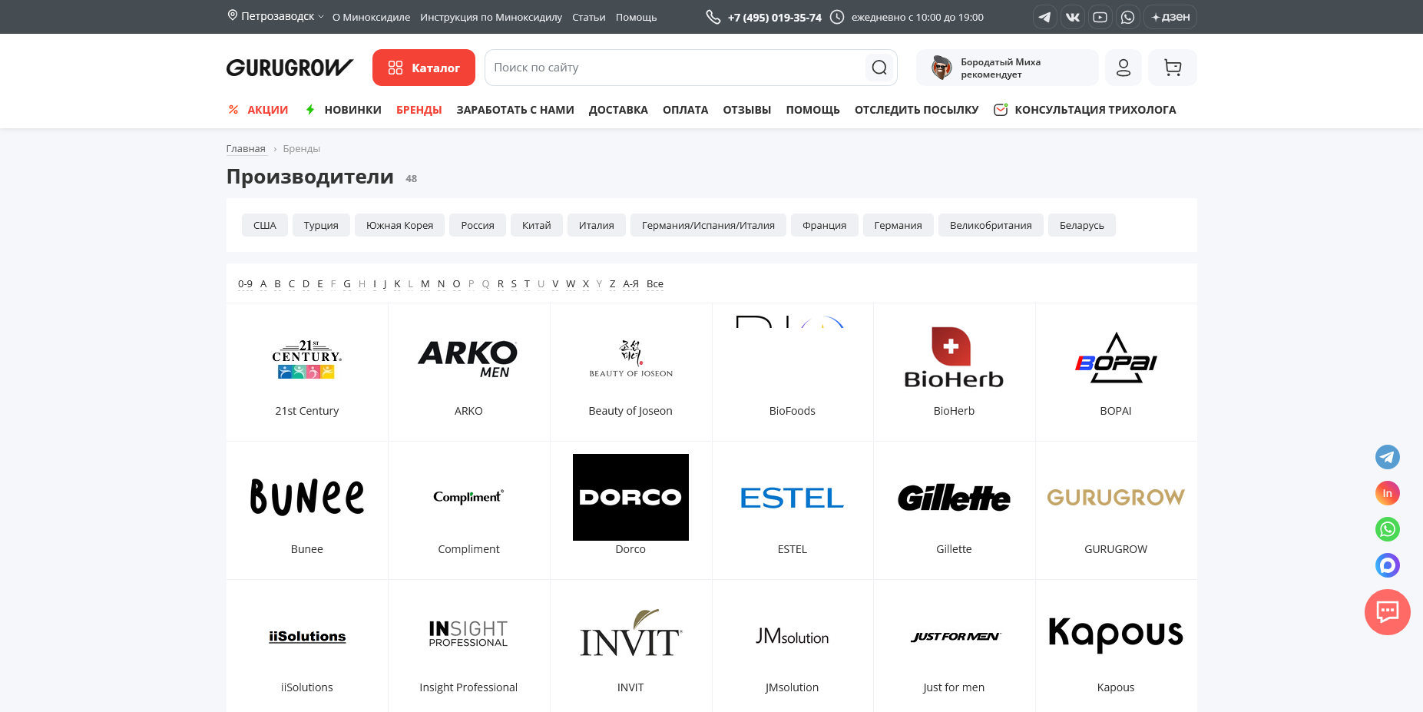Open the Beauty of Joseon brand name
The height and width of the screenshot is (712, 1423).
click(630, 411)
